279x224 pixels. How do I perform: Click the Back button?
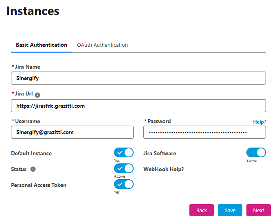202,210
